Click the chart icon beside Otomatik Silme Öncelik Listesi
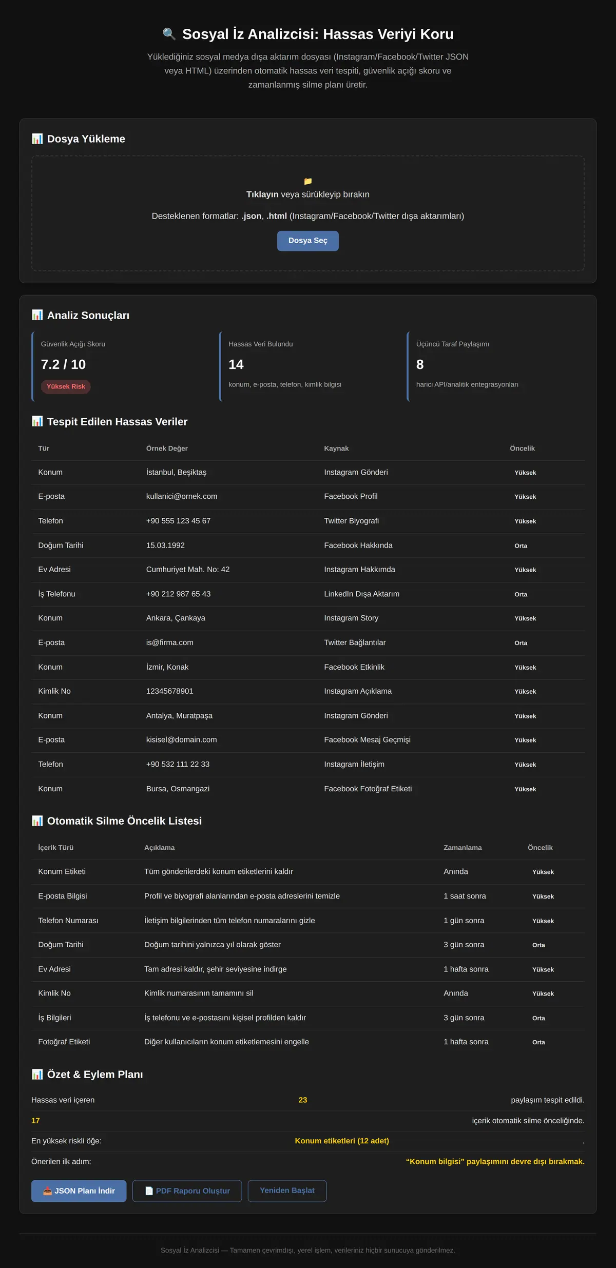 pos(37,821)
